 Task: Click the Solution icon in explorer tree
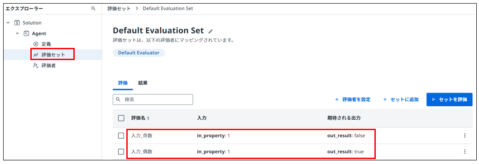click(17, 23)
